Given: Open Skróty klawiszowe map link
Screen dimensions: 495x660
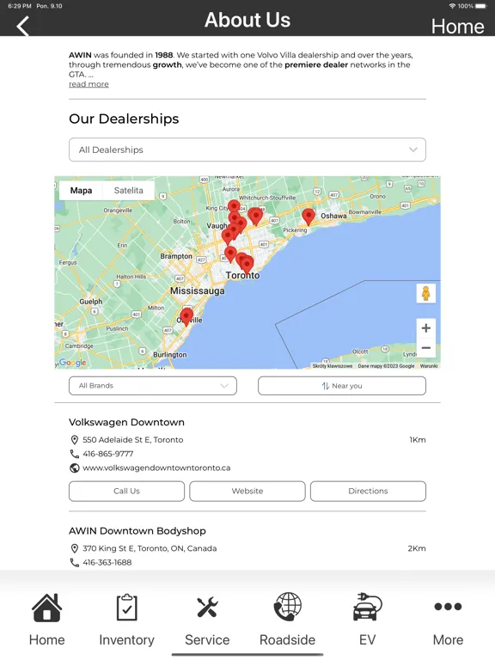Looking at the screenshot, I should 333,366.
